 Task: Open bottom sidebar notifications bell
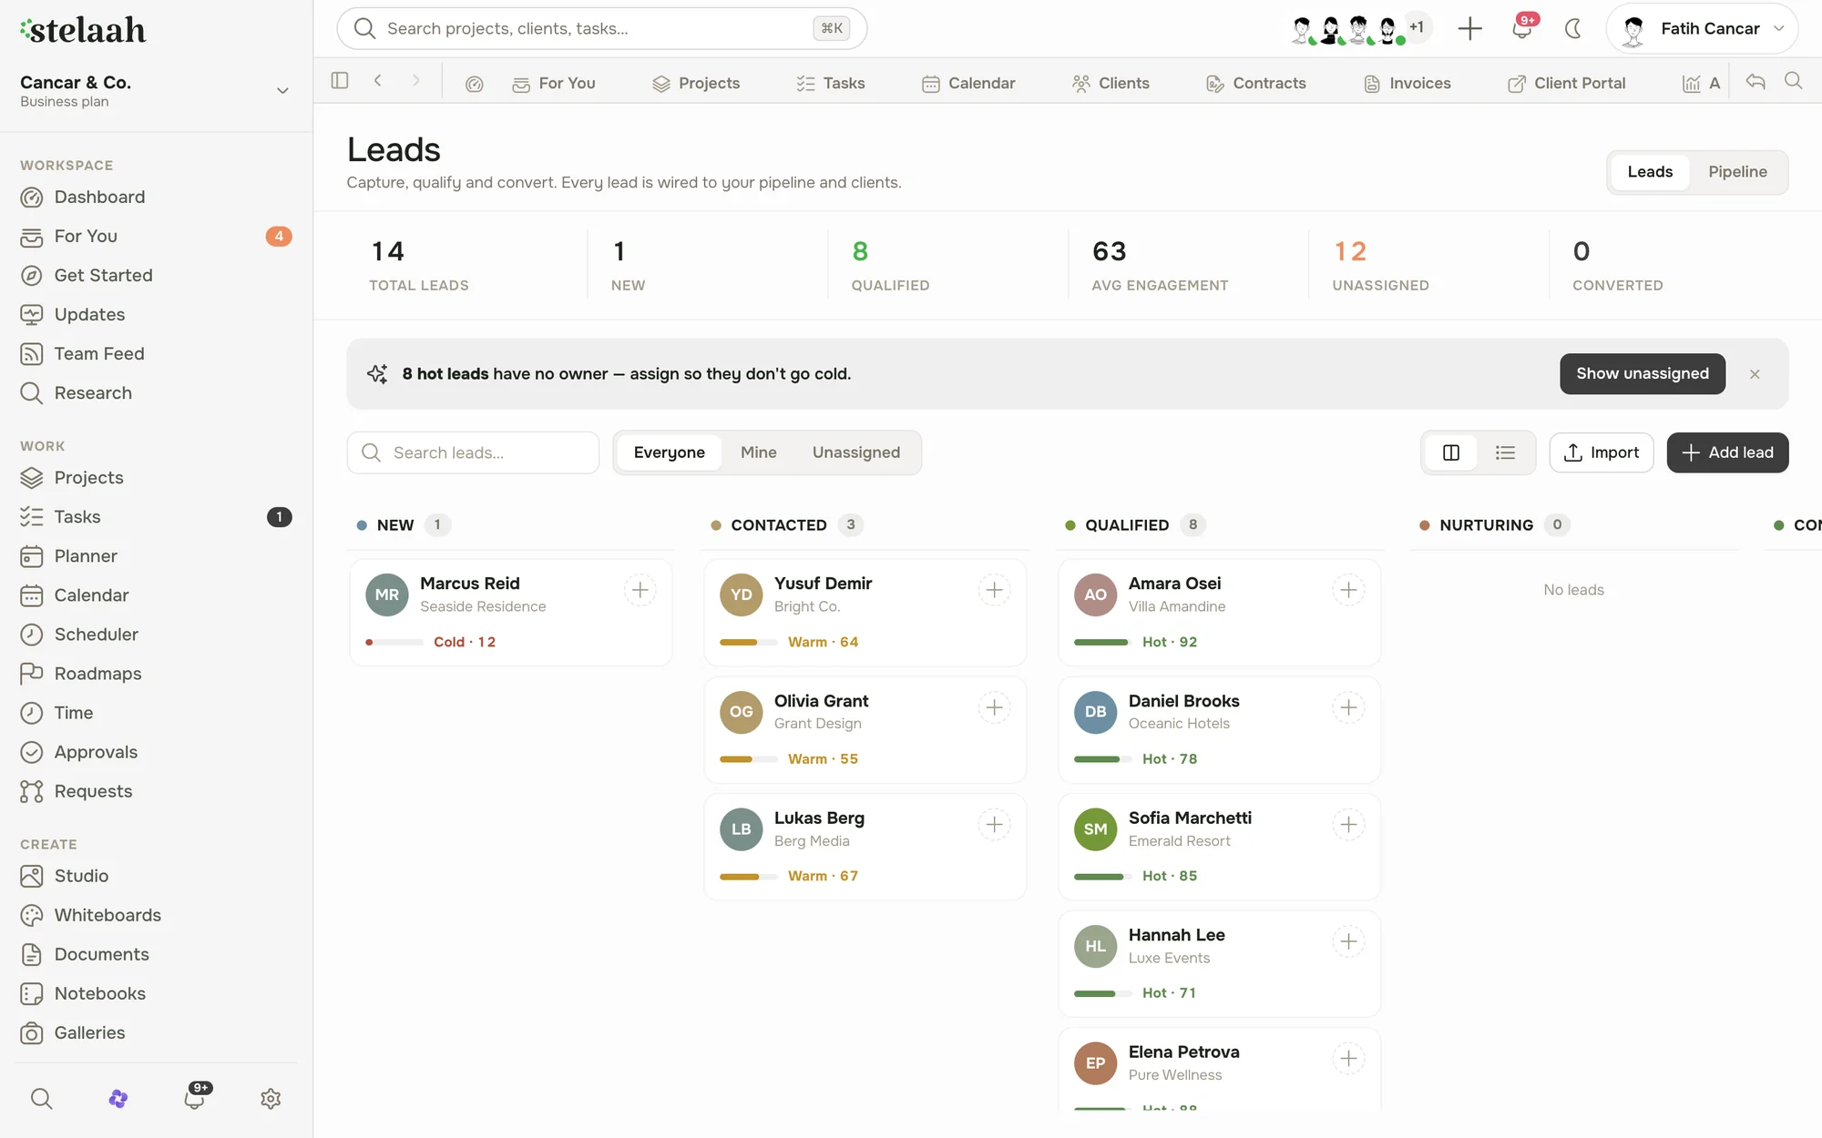194,1098
